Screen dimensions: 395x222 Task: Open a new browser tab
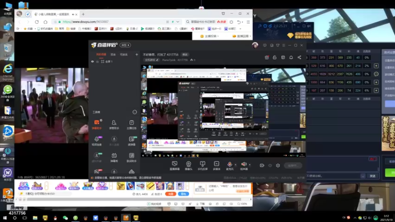point(83,14)
